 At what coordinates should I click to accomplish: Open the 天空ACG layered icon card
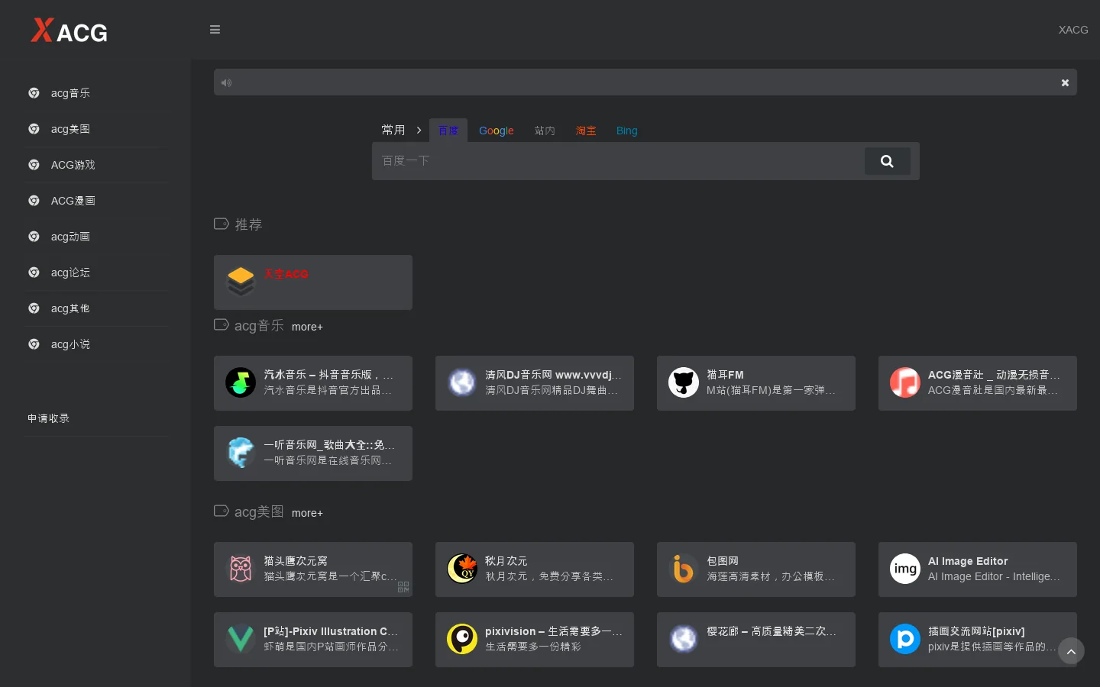click(241, 282)
